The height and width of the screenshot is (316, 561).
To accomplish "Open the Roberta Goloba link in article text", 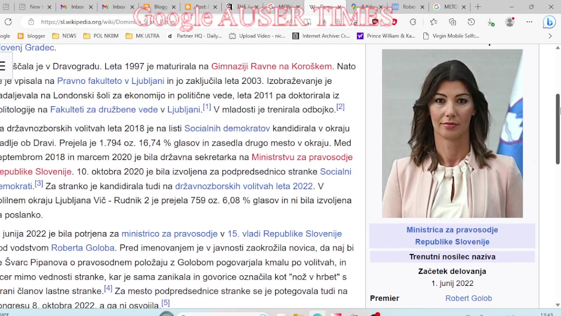I will pos(83,248).
